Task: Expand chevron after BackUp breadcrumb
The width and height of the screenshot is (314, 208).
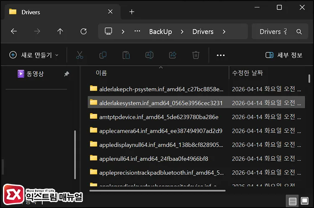Action: point(182,32)
